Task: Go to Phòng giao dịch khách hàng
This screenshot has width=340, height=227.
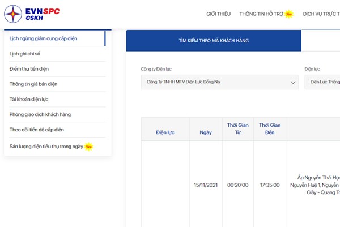Action: coord(40,115)
